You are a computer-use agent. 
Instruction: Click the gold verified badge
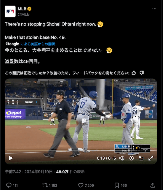coord(29,9)
